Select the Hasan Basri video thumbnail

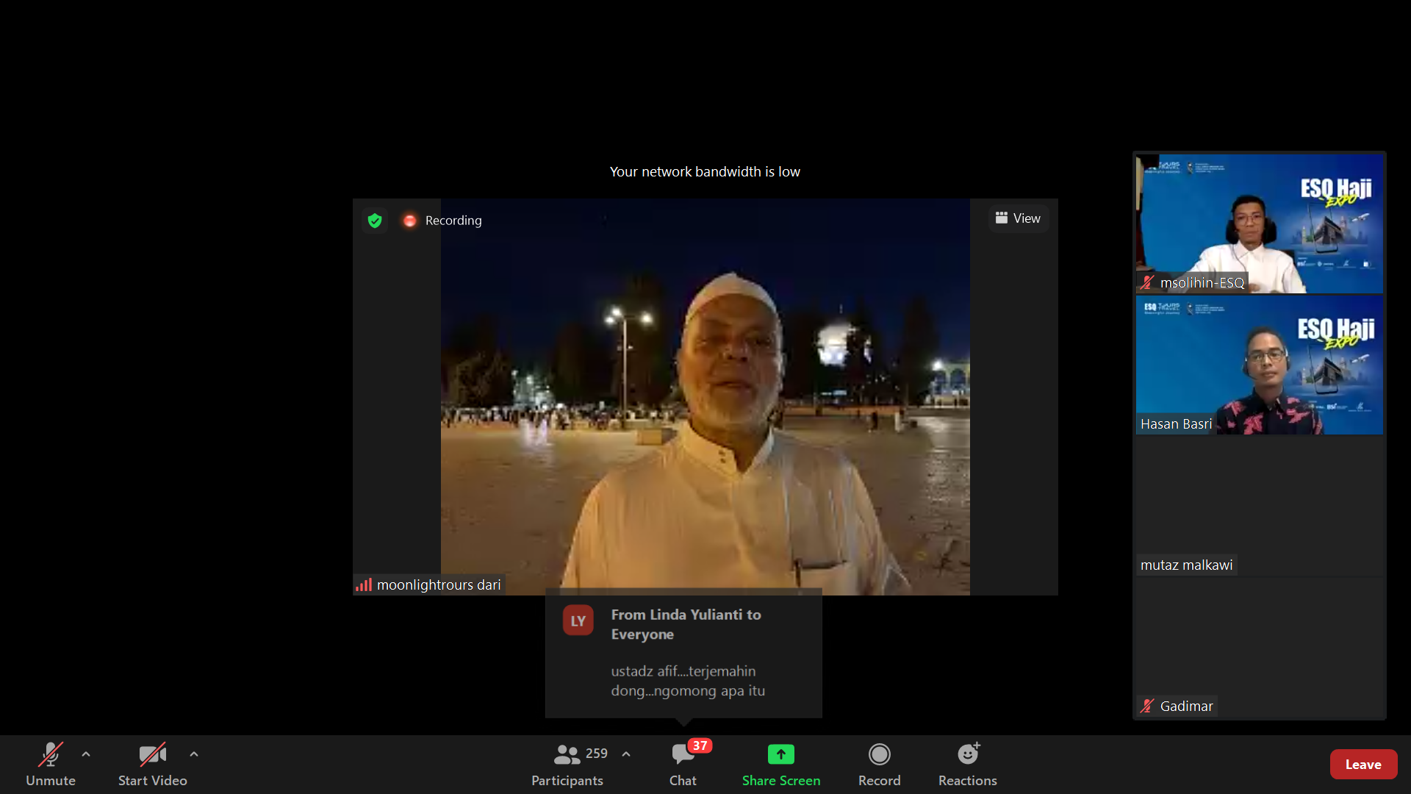[x=1259, y=365]
